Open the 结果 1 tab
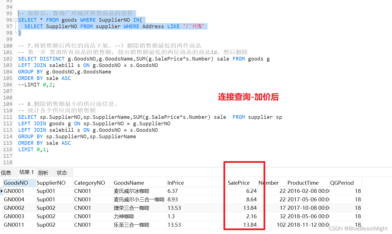This screenshot has width=392, height=234. click(27, 172)
